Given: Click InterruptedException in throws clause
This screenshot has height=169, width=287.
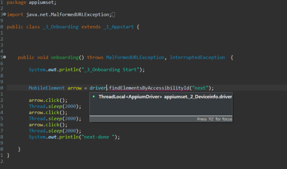Looking at the screenshot, I should pyautogui.click(x=197, y=57).
